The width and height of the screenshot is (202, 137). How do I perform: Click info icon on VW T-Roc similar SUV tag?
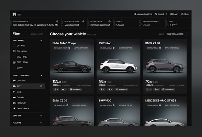114,48
